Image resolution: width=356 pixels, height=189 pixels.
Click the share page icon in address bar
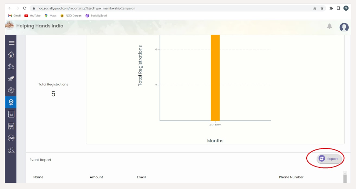314,8
